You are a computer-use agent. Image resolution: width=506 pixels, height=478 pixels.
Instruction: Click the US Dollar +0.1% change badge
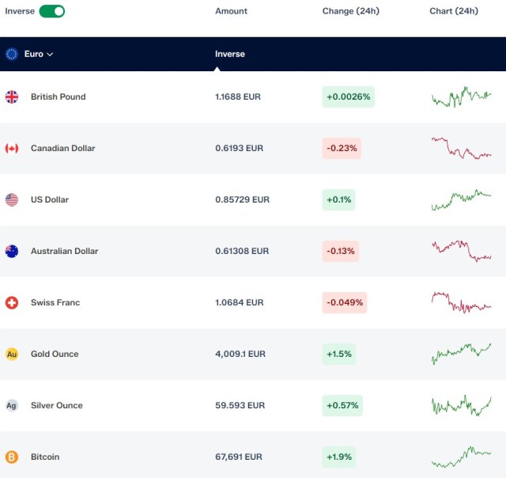coord(338,199)
